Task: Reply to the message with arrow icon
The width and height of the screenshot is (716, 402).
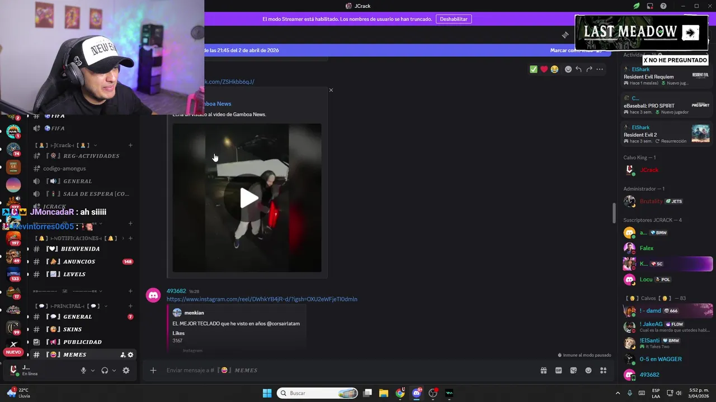Action: (x=578, y=69)
